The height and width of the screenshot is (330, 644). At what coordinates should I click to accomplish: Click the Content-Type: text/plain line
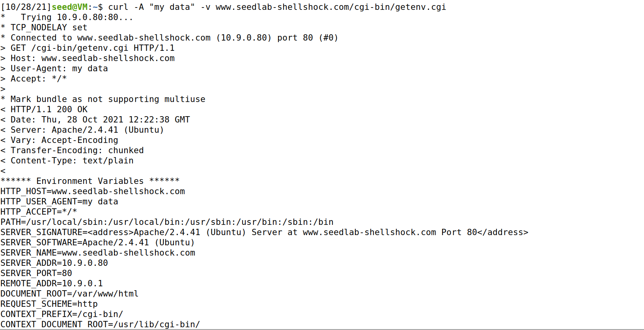(67, 161)
